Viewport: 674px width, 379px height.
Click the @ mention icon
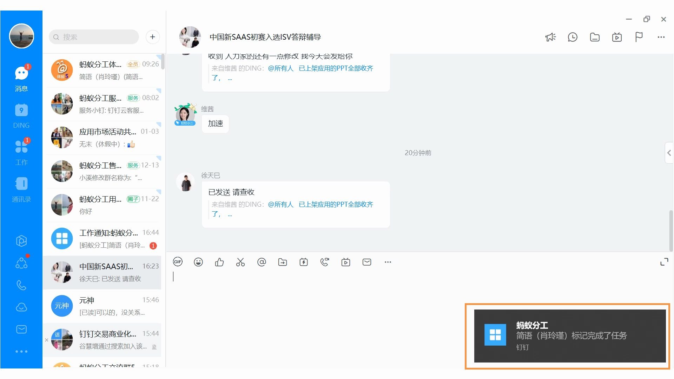(262, 262)
